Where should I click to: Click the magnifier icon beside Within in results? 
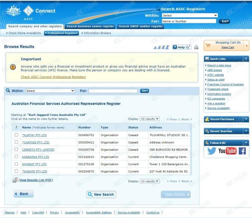pos(8,91)
